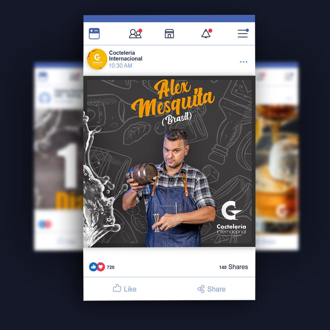Open the Notifications bell icon

[x=206, y=34]
